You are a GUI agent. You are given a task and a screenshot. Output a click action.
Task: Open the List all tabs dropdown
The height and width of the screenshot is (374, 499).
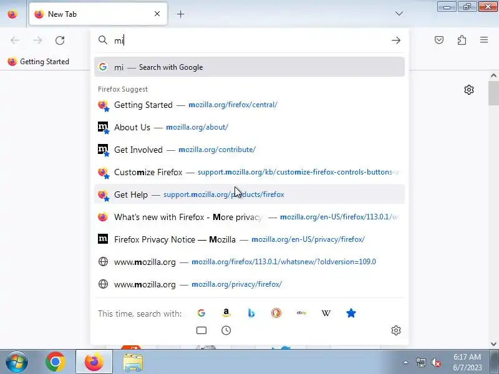[399, 14]
